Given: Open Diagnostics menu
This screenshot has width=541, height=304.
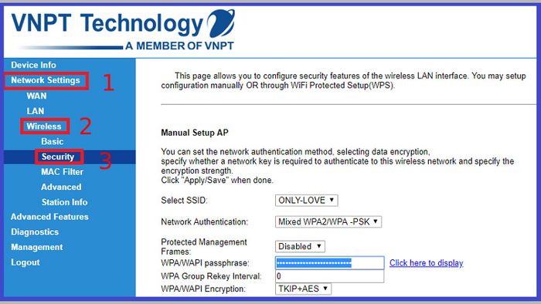Looking at the screenshot, I should tap(35, 232).
